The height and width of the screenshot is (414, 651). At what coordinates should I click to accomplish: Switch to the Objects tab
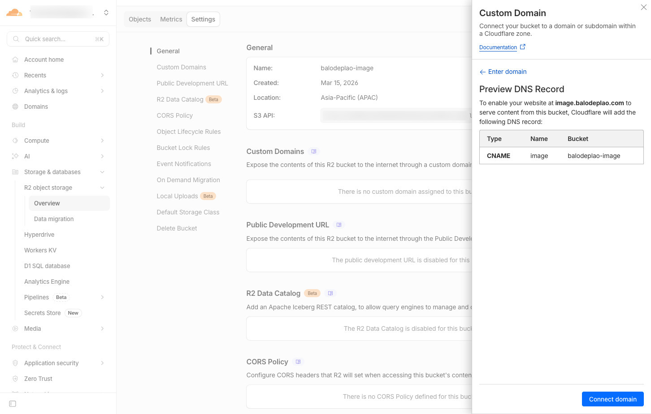coord(140,19)
